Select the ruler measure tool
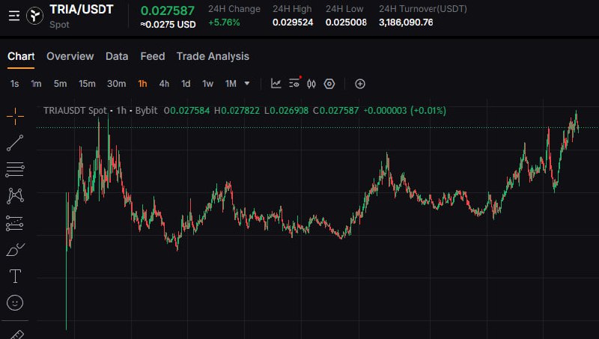599x339 pixels. [x=16, y=335]
